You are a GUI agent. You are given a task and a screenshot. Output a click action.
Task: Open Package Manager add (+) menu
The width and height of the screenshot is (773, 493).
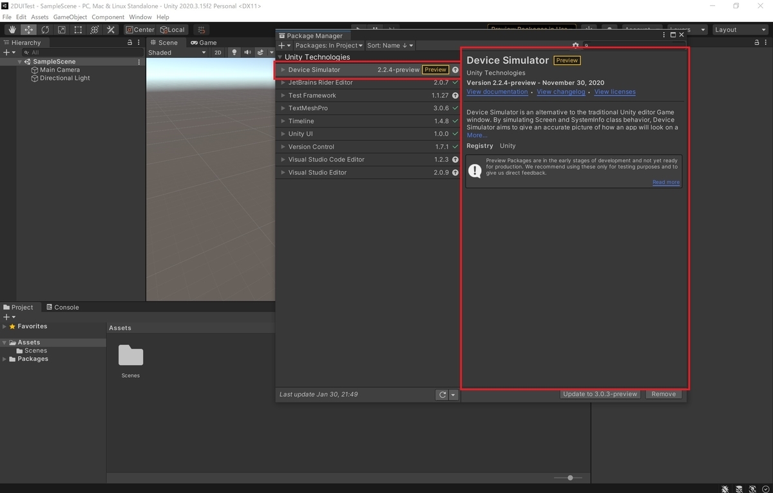(x=285, y=46)
